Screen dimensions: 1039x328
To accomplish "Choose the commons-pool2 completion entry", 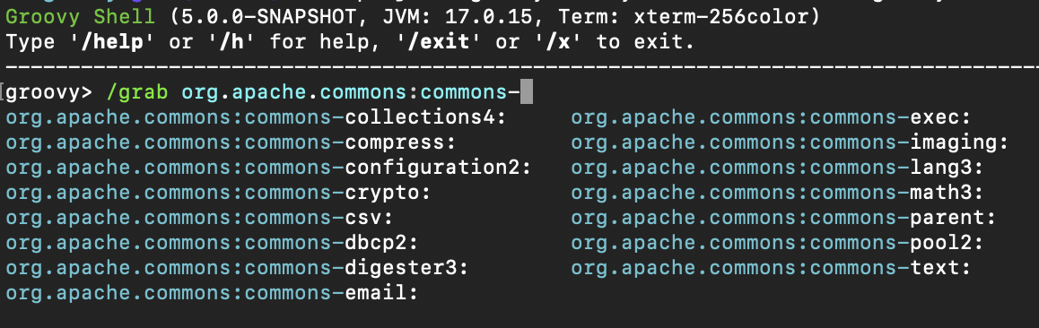I will click(777, 243).
